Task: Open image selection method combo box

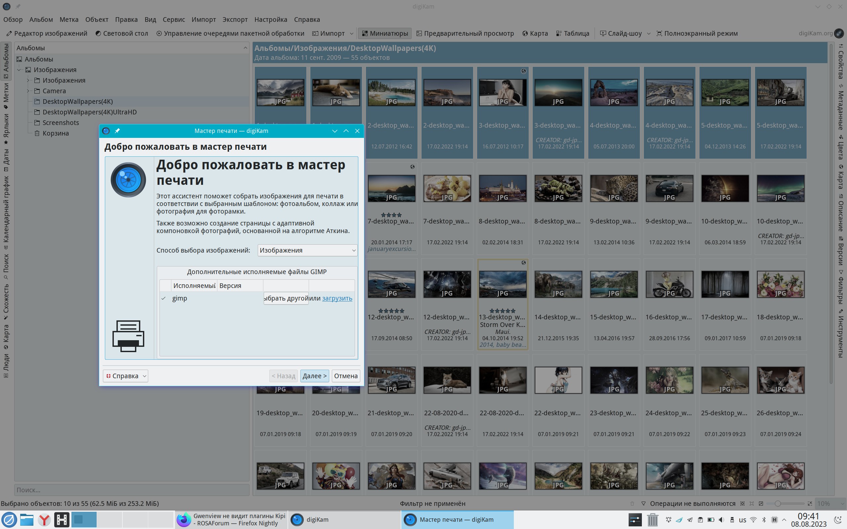Action: point(307,250)
